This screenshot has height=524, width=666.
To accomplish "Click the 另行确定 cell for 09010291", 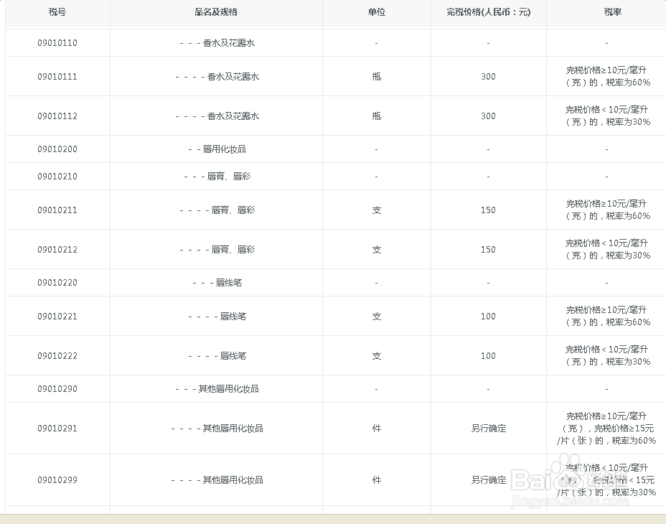I will tap(488, 428).
